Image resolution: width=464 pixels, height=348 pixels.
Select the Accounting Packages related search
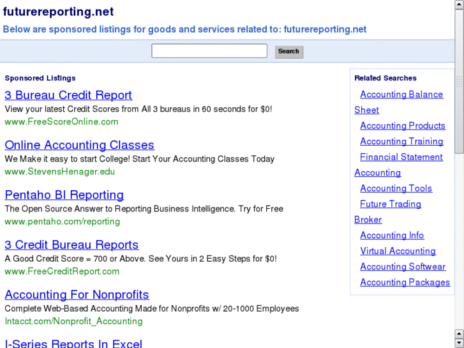tap(405, 282)
